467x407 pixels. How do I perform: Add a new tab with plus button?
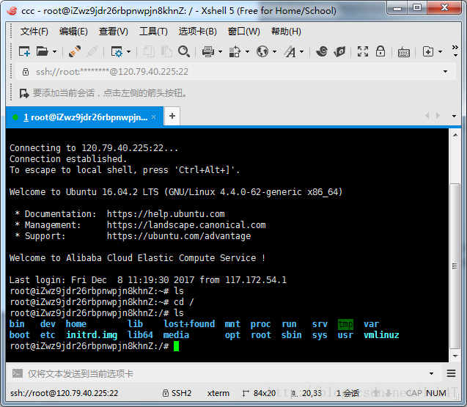pyautogui.click(x=172, y=116)
